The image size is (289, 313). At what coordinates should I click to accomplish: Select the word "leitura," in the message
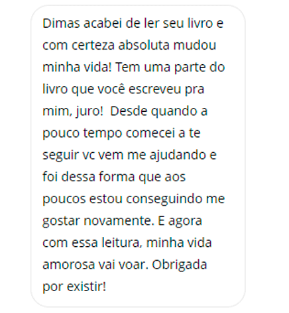pos(122,243)
